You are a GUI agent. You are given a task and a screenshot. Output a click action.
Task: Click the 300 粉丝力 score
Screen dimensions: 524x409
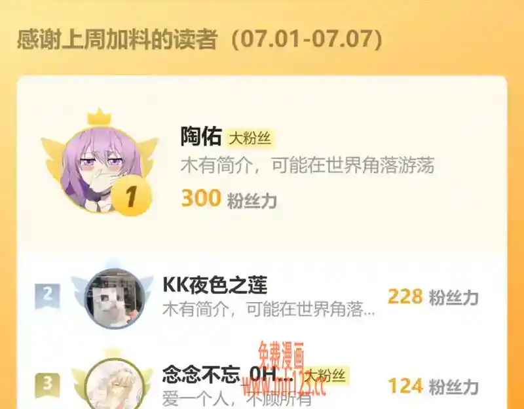click(x=229, y=199)
